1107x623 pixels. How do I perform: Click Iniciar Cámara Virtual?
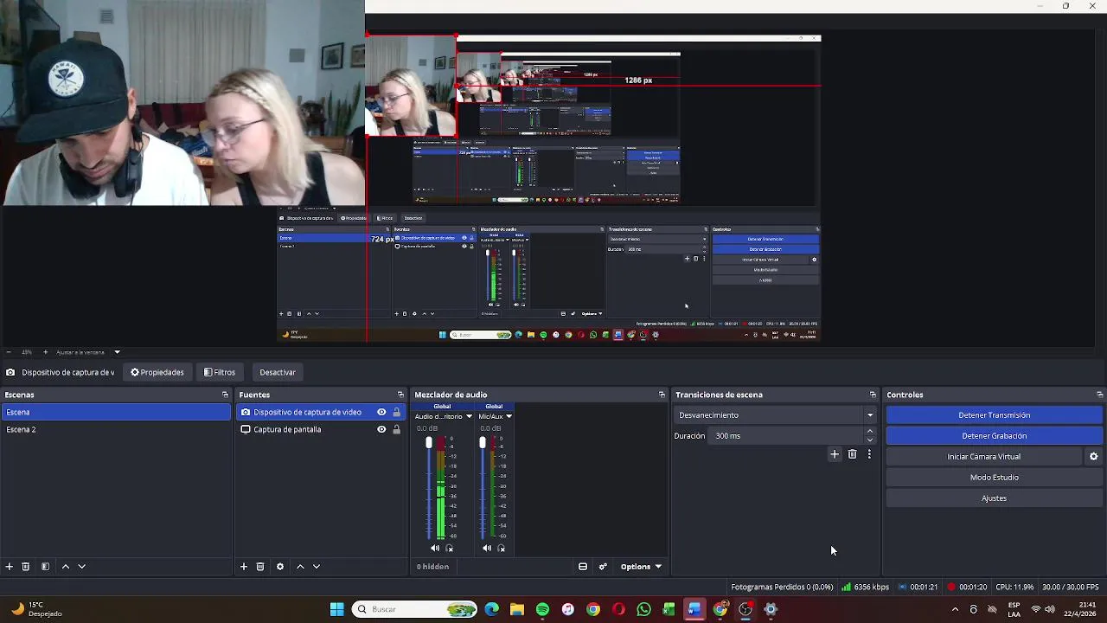(983, 457)
